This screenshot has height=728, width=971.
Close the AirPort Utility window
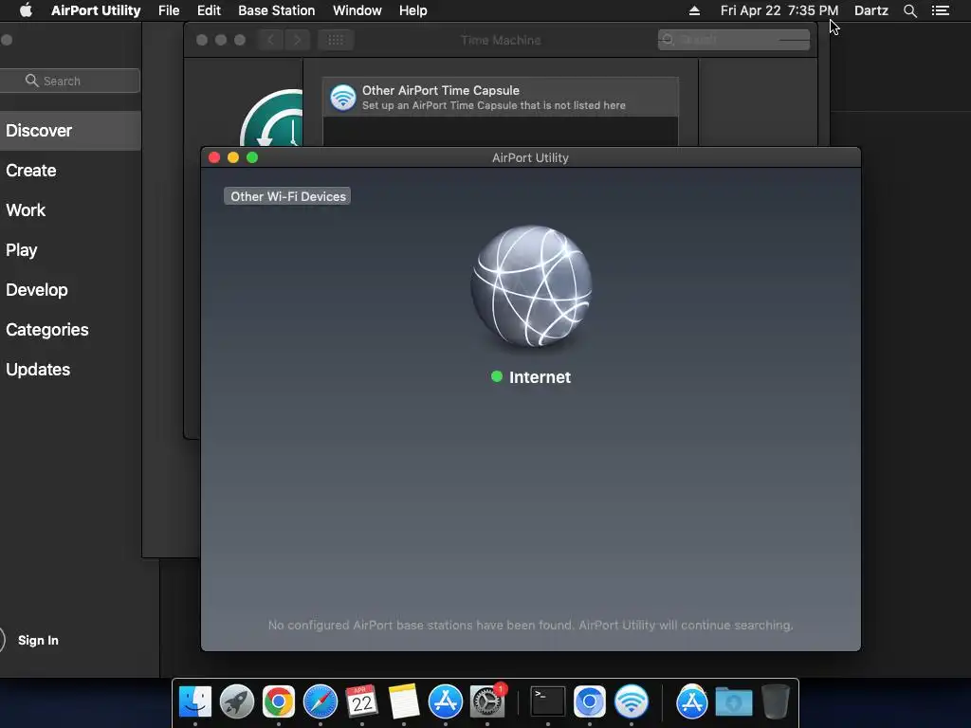pyautogui.click(x=214, y=157)
